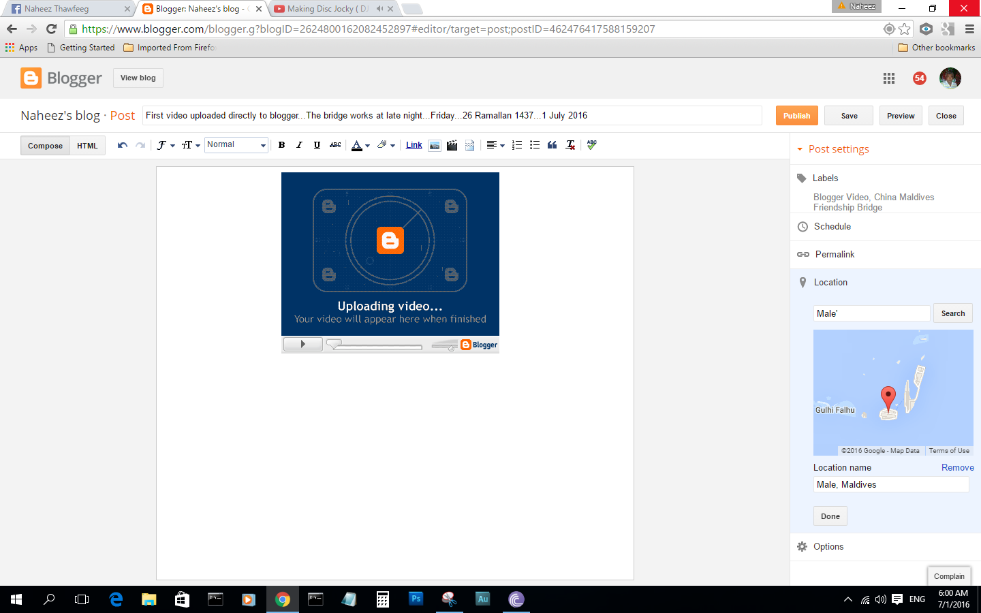This screenshot has height=613, width=981.
Task: Collapse the Post settings section
Action: tap(833, 149)
